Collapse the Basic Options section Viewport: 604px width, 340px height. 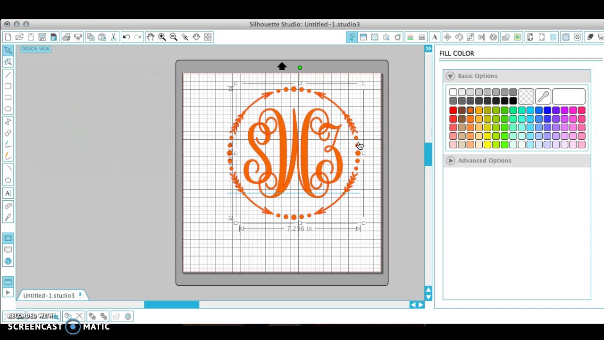pyautogui.click(x=450, y=76)
